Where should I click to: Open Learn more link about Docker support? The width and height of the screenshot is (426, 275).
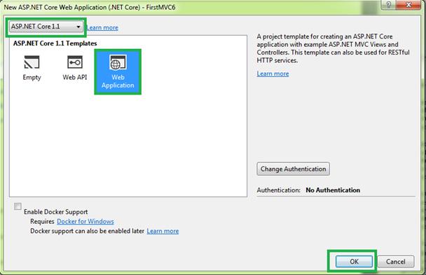(x=163, y=231)
